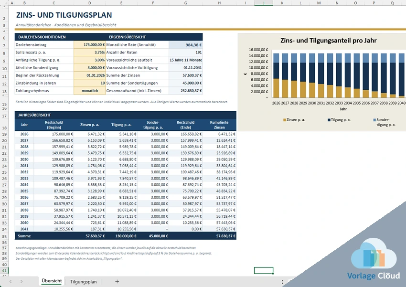The height and width of the screenshot is (287, 406).
Task: Select Summe der Sondertilgungen value 45.000,00 €
Action: point(186,83)
